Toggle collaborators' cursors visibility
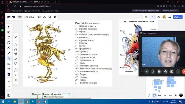Viewport: 185px width, 104px height. click(153, 17)
